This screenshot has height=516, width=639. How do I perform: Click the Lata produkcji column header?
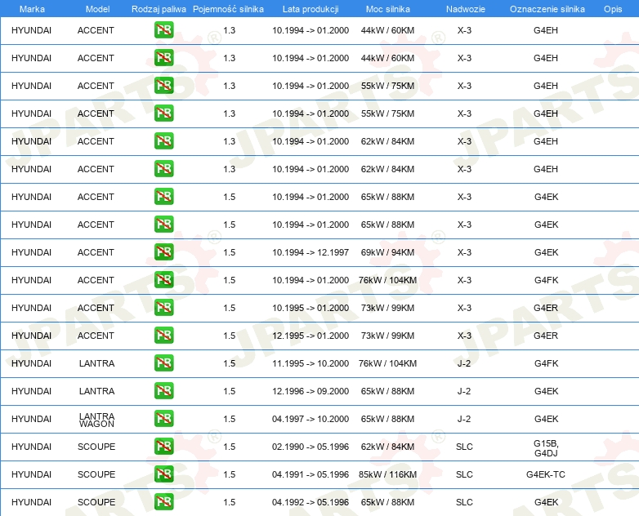(311, 9)
